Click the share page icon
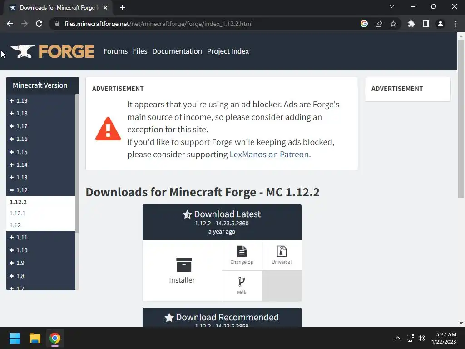Viewport: 465px width, 349px height. [x=379, y=24]
